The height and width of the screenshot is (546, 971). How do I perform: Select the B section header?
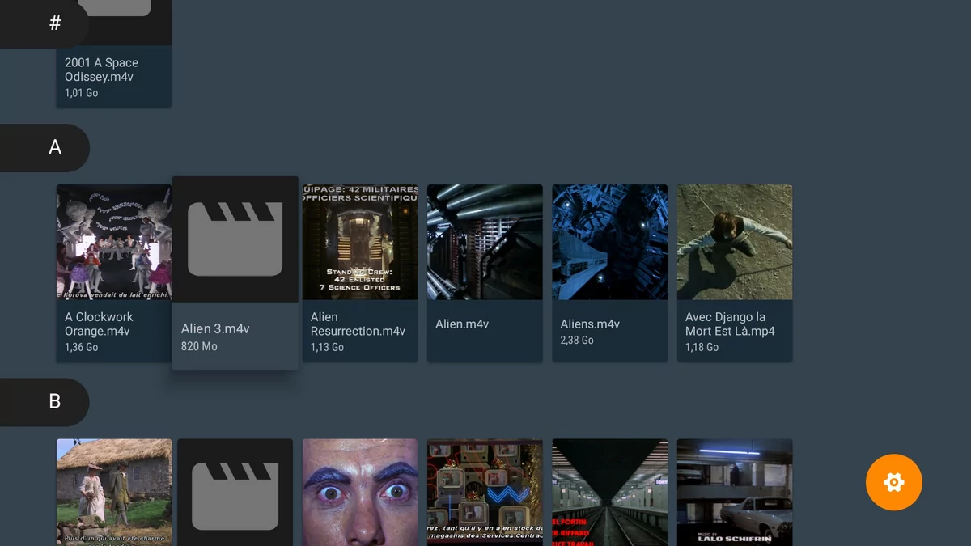coord(45,401)
